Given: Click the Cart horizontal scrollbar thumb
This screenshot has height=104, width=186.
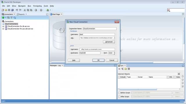Looking at the screenshot, I should pos(138,89).
